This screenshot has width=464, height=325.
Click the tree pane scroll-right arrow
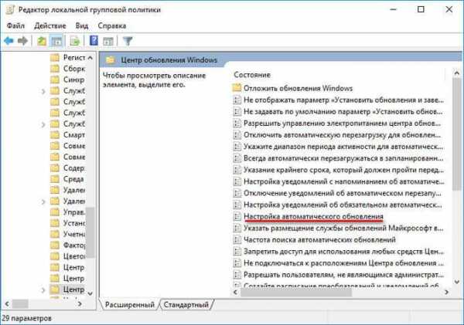[80, 303]
